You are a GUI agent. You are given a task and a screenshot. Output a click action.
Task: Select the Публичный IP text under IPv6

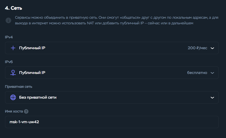tap(32, 73)
